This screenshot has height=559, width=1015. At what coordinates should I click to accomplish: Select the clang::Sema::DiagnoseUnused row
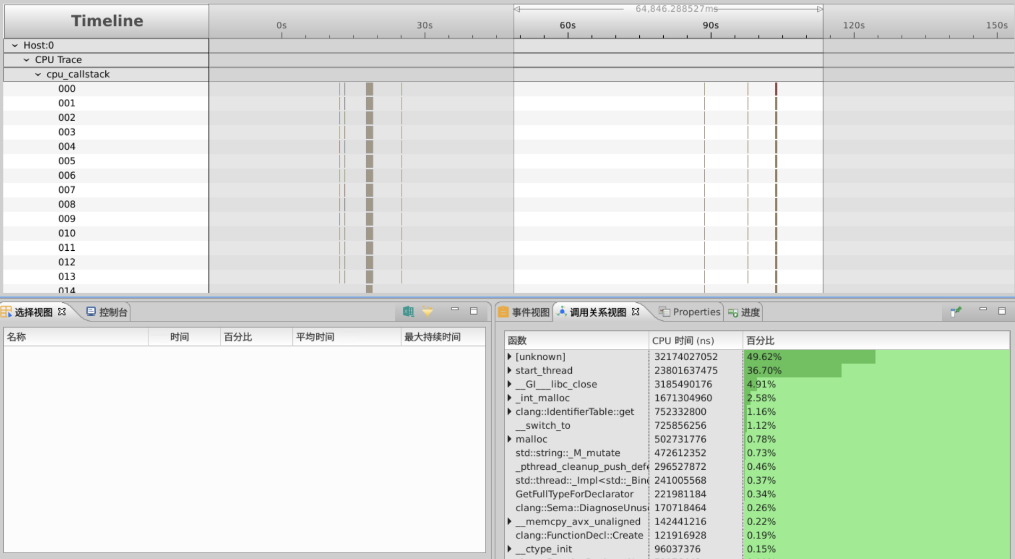pos(582,508)
